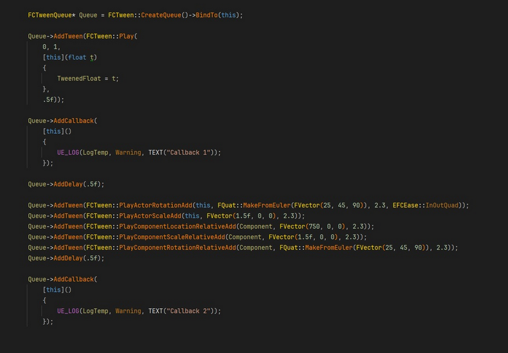Click the second Queue->AddCallback call
This screenshot has width=508, height=353.
point(62,279)
